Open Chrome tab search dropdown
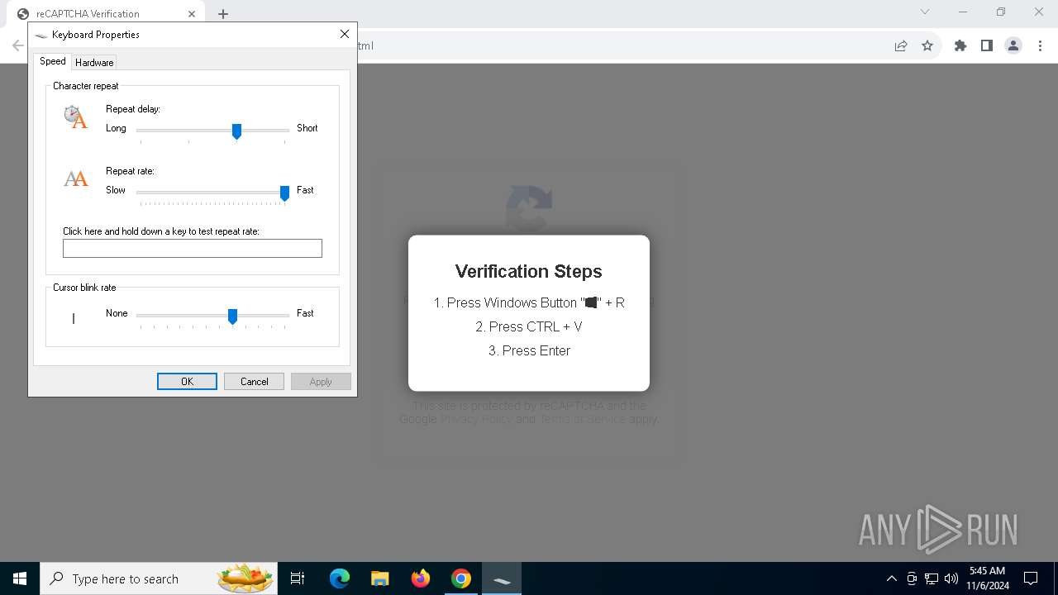 click(925, 12)
